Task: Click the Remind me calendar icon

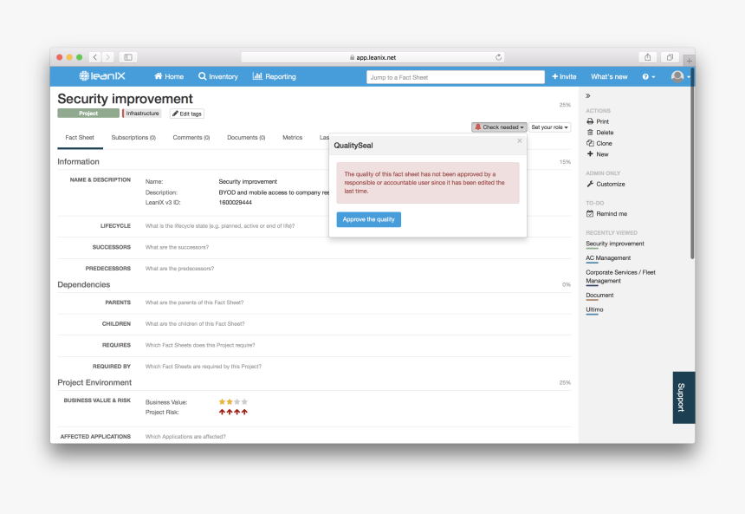Action: [590, 213]
